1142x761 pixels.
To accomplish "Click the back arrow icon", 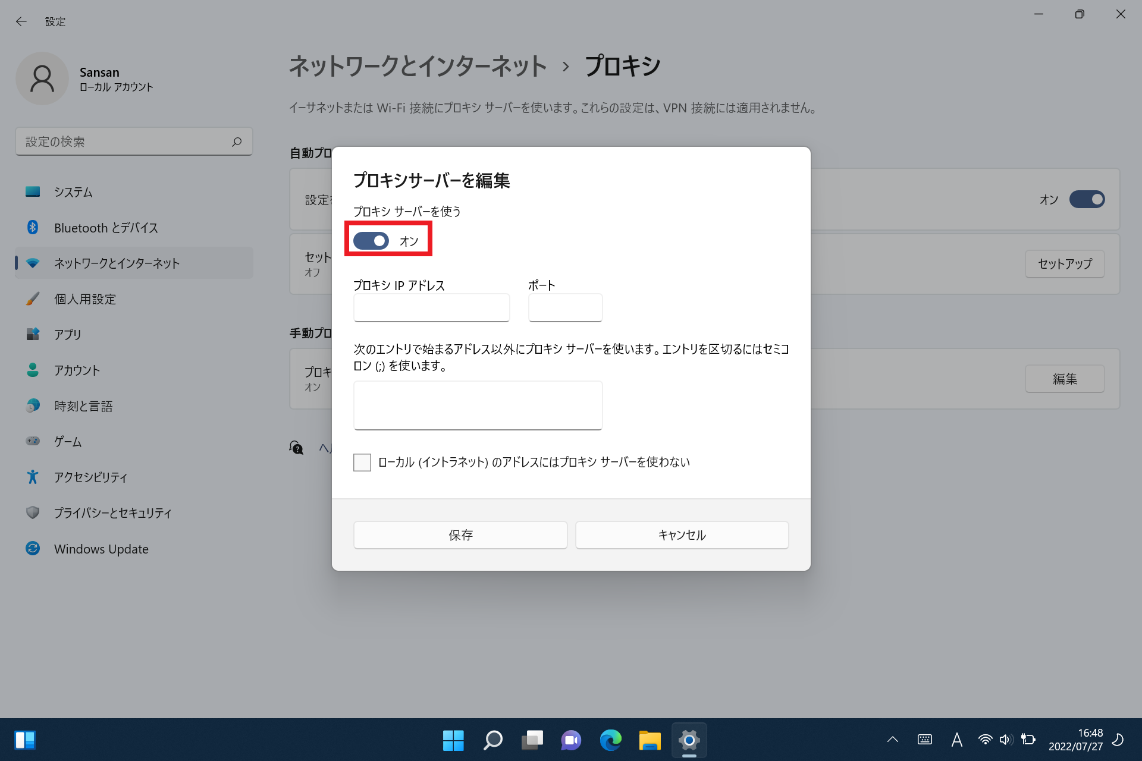I will (21, 21).
